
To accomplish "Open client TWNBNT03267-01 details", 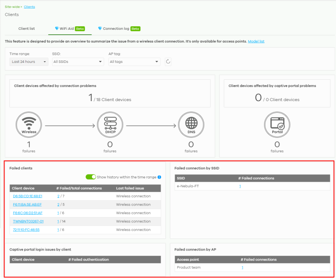I will tap(28, 221).
